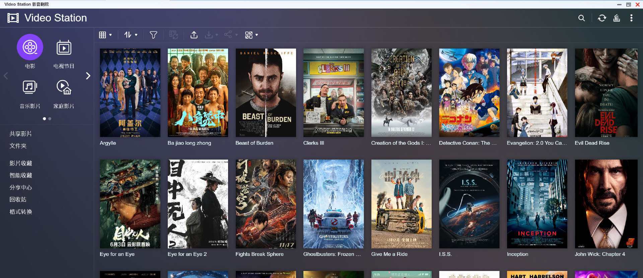Click the 'Give Me a Ride' title text

[389, 254]
